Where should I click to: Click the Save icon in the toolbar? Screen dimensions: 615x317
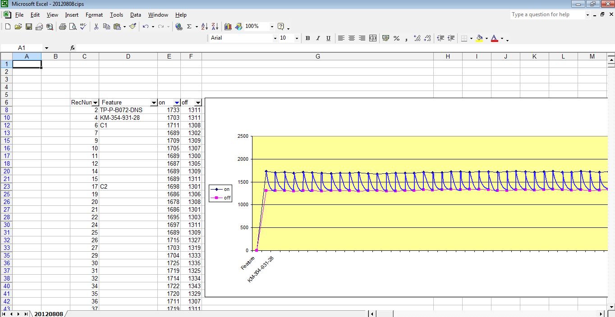pyautogui.click(x=29, y=27)
